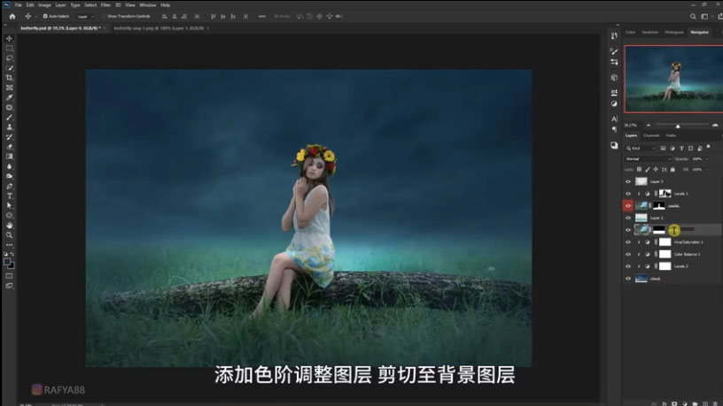Select the Gradient tool
Screen dimensions: 723x406
(x=9, y=157)
